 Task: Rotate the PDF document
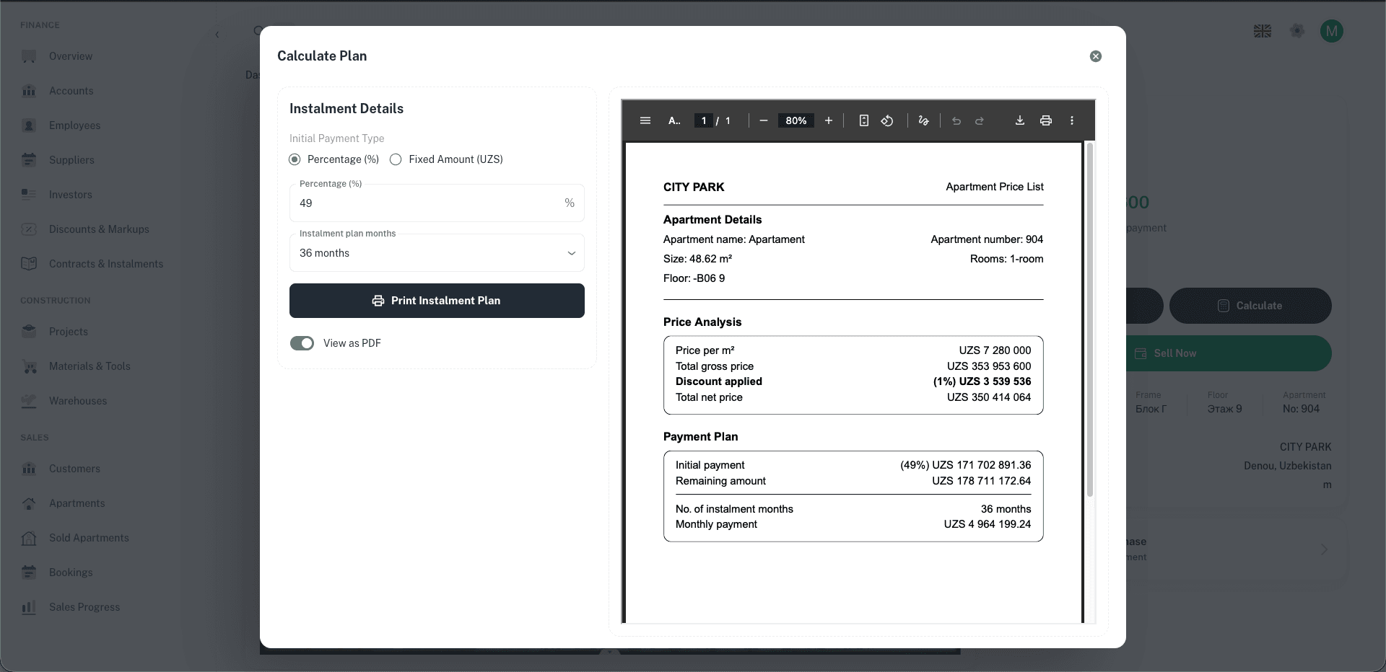pyautogui.click(x=887, y=120)
